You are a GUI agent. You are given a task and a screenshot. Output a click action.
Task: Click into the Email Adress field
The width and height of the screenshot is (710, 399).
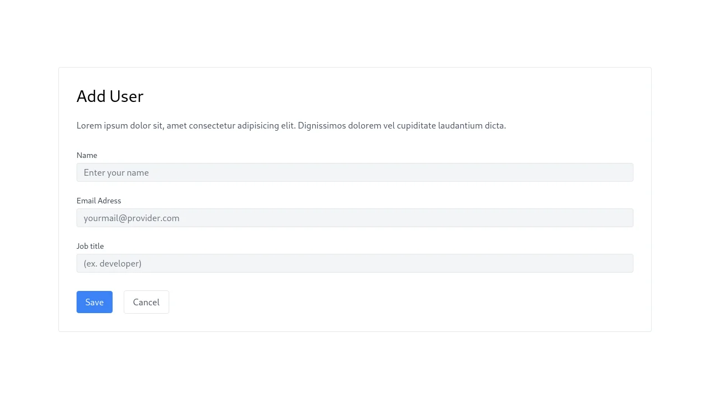coord(354,218)
